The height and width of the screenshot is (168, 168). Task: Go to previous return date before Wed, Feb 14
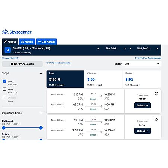tap(130, 49)
